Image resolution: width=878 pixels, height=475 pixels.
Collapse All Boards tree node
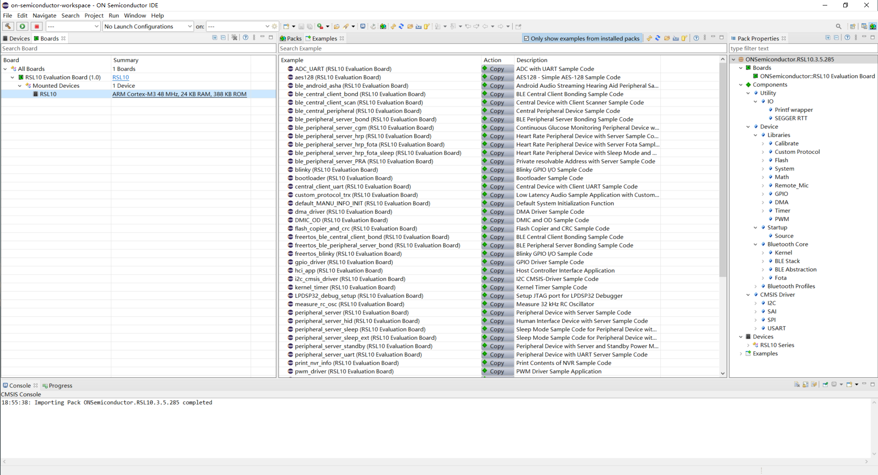click(5, 69)
